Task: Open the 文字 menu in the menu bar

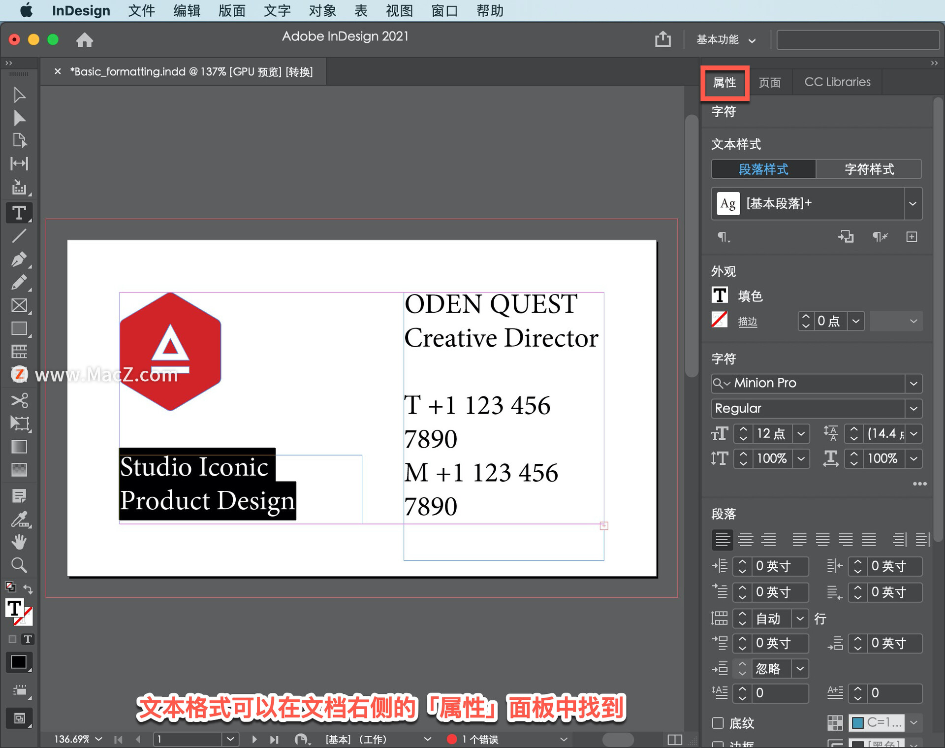Action: point(277,10)
